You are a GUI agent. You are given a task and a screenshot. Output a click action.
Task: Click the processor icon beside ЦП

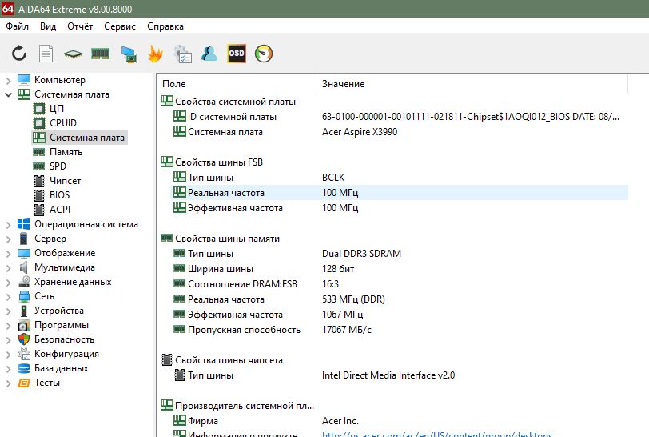pyautogui.click(x=39, y=109)
